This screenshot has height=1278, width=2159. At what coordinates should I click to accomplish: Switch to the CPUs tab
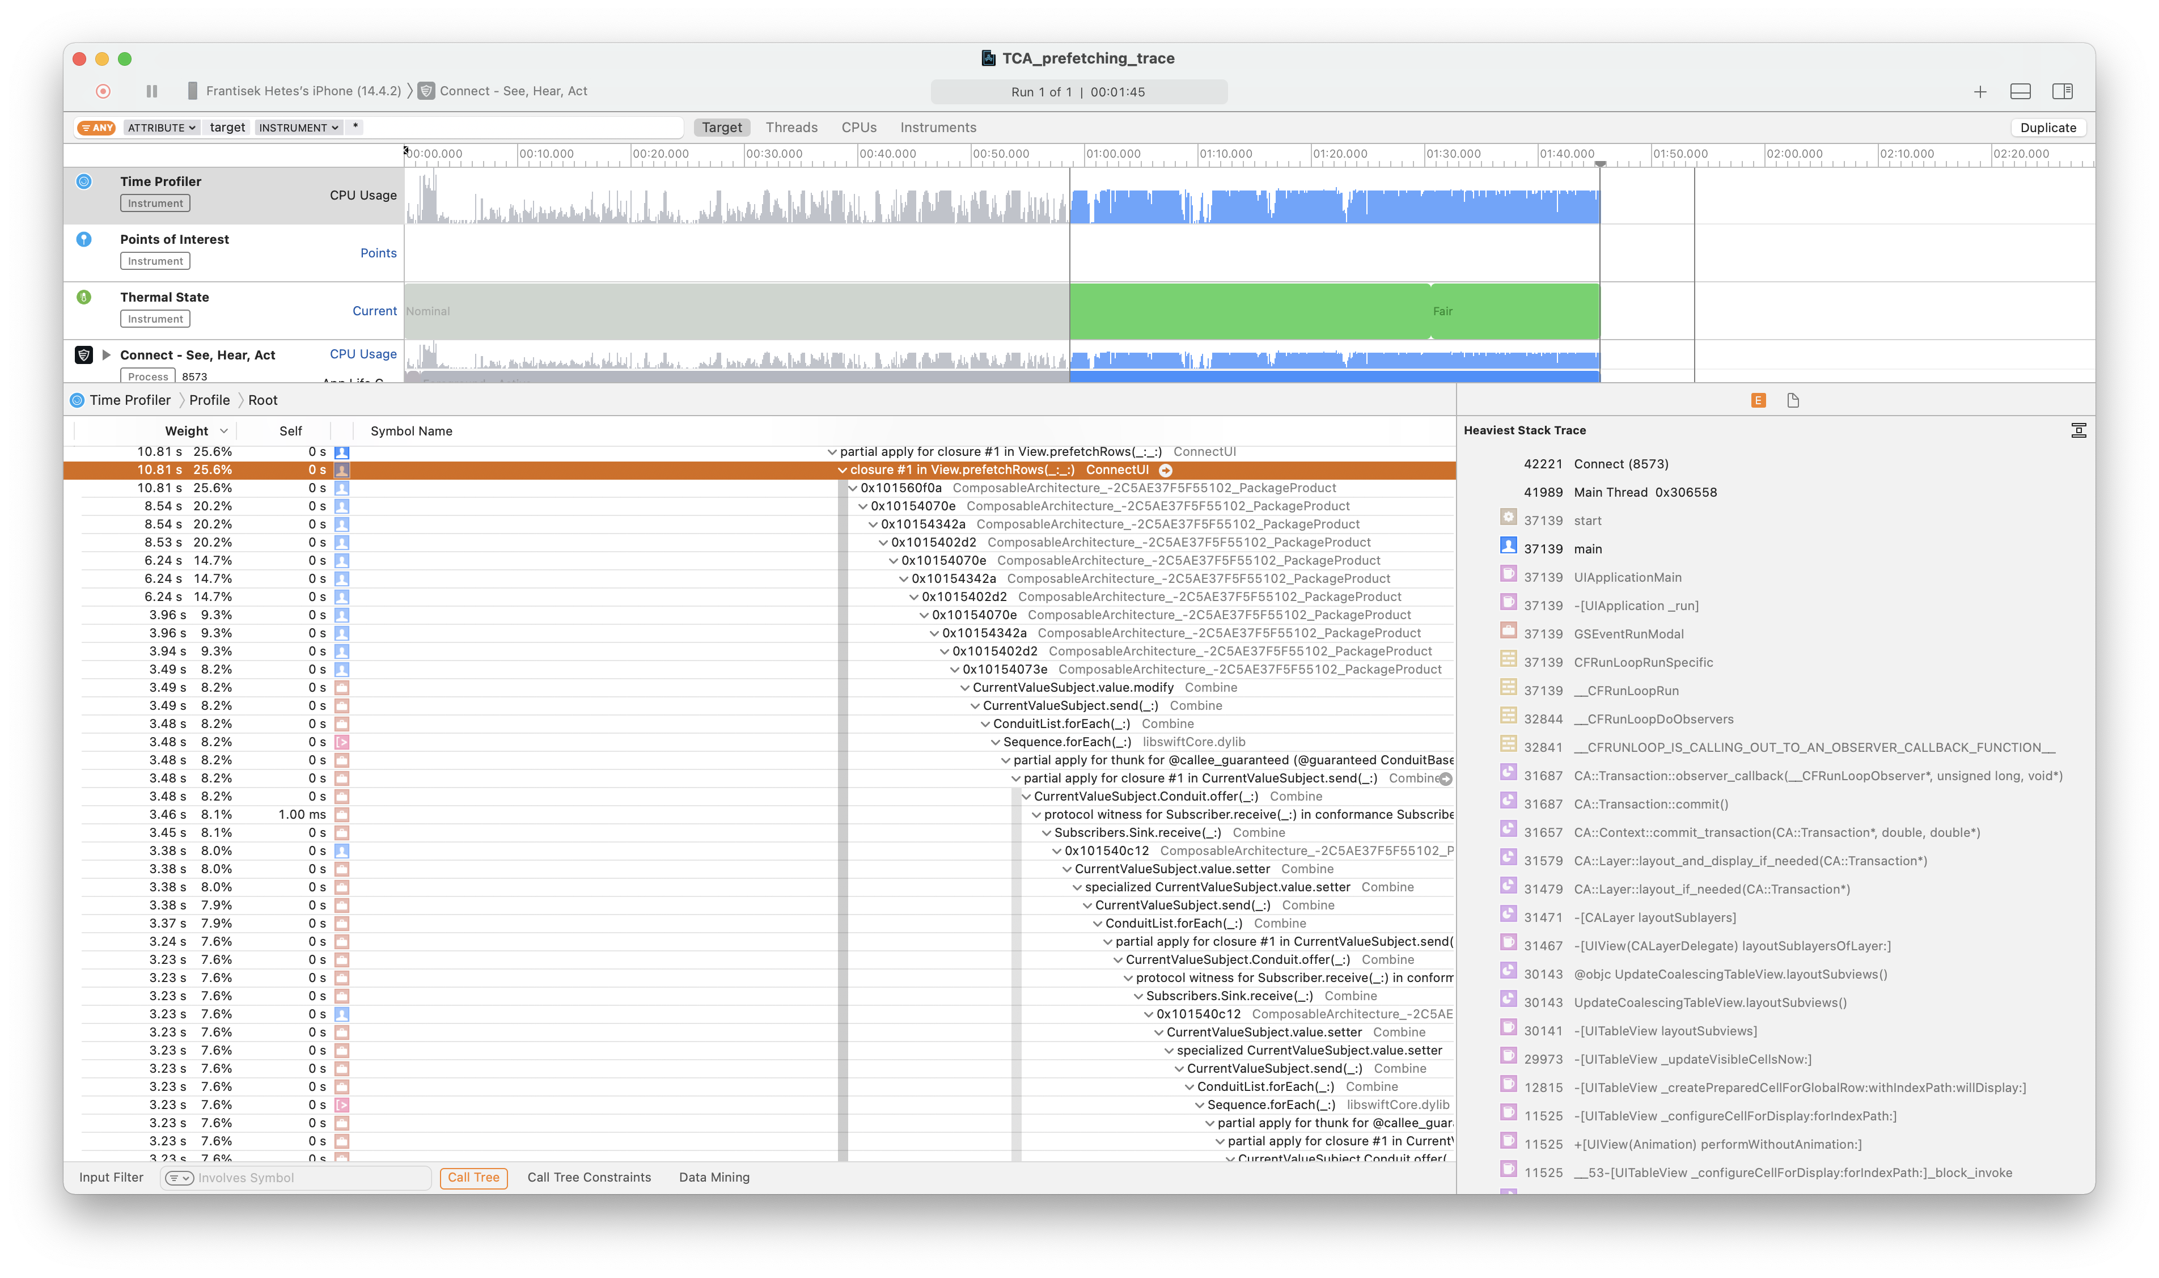point(858,128)
